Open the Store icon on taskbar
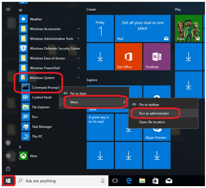Screen dimensions: 206x188 click(x=155, y=181)
